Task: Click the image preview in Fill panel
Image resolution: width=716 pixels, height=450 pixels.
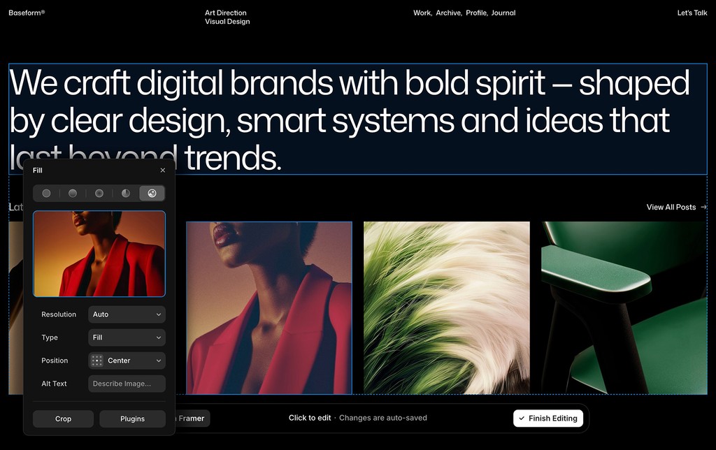Action: click(x=99, y=254)
